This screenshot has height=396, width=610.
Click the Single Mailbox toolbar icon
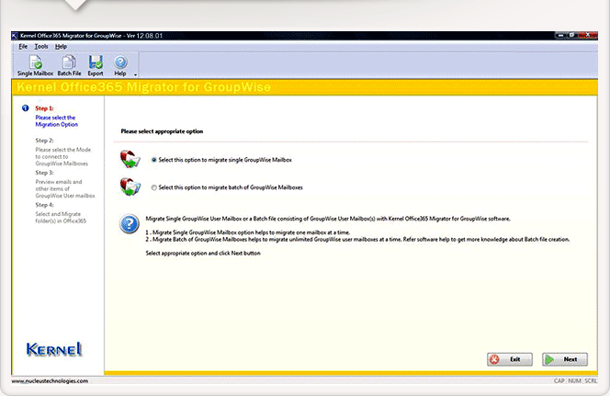point(35,65)
